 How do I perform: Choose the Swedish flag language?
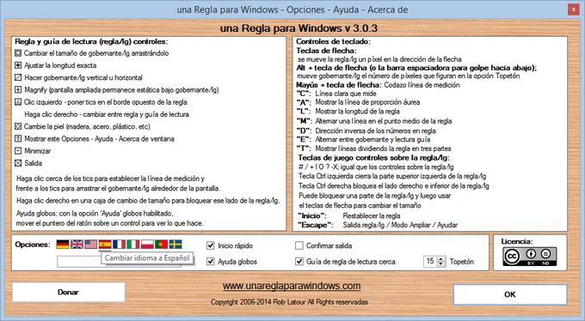click(x=175, y=245)
